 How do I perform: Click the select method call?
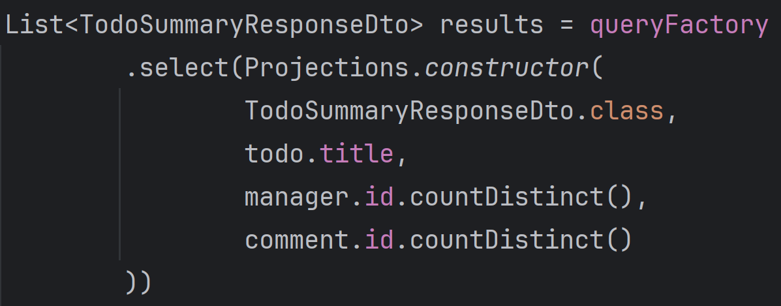(x=184, y=69)
